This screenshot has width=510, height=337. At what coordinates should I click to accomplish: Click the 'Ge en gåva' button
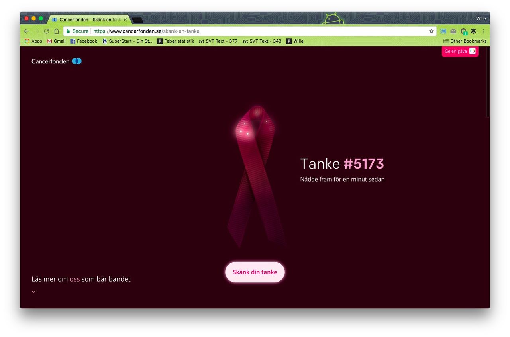click(460, 51)
